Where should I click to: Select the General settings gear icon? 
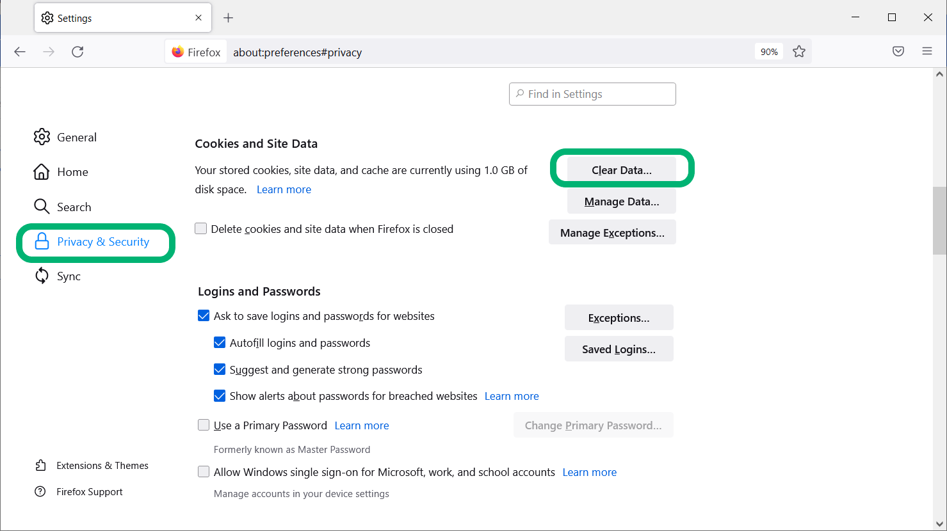pos(42,137)
